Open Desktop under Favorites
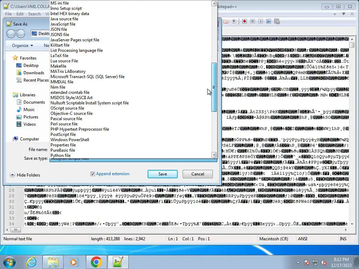359x269 pixels. coord(31,65)
